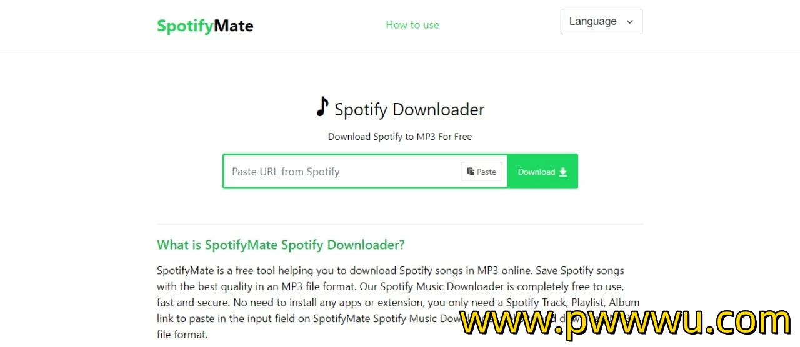Click the What is SpotifyMate Spotify Downloader heading
The image size is (800, 347).
tap(281, 245)
